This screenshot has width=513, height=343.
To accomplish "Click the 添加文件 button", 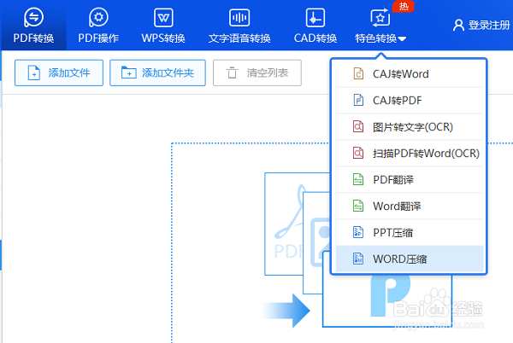I will pyautogui.click(x=59, y=73).
